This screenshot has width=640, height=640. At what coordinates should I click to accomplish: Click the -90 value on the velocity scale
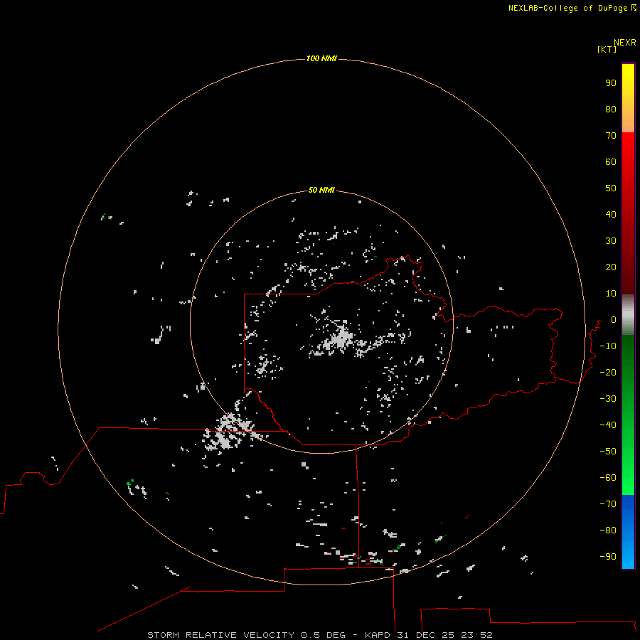pyautogui.click(x=608, y=556)
